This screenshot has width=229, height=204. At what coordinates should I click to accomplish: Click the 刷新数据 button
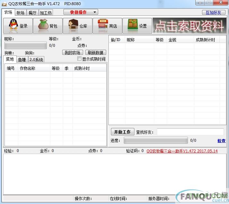(x=96, y=52)
